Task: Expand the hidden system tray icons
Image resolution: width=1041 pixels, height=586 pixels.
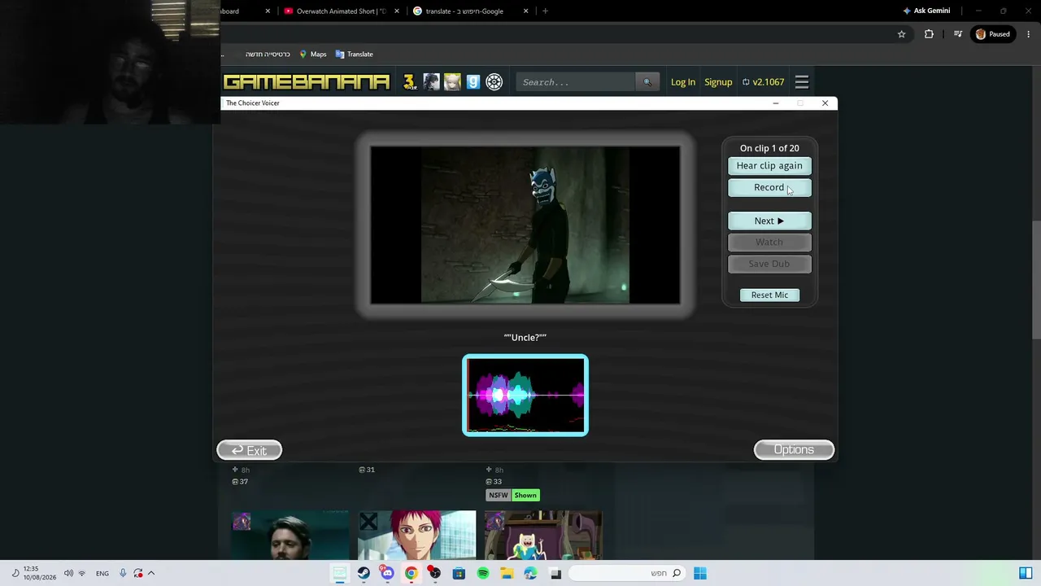Action: click(151, 574)
